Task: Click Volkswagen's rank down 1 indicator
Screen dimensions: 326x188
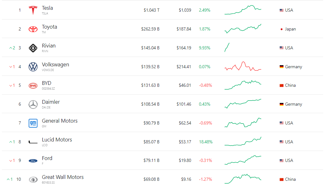Action: (x=12, y=67)
